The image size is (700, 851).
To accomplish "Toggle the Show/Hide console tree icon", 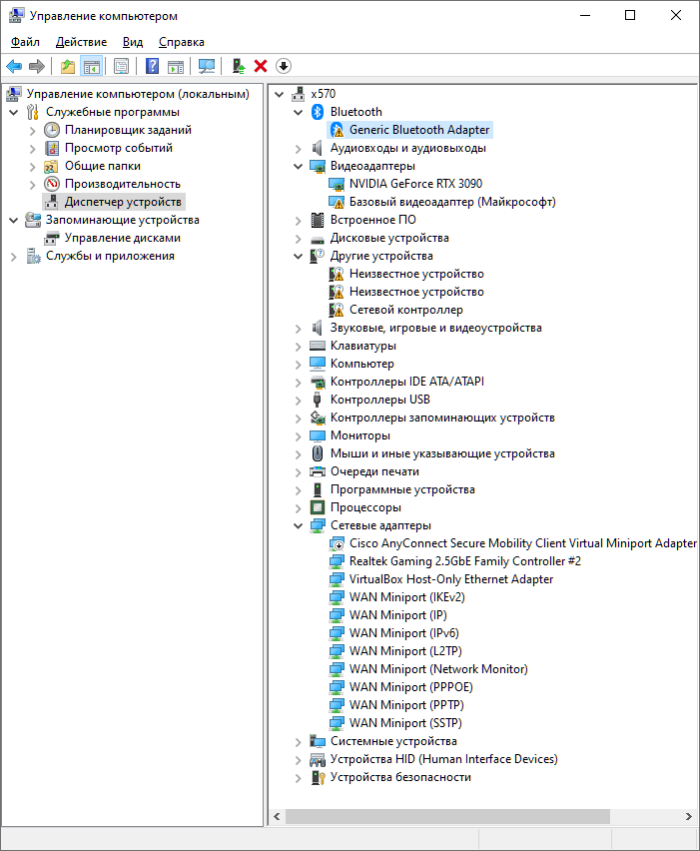I will 91,66.
